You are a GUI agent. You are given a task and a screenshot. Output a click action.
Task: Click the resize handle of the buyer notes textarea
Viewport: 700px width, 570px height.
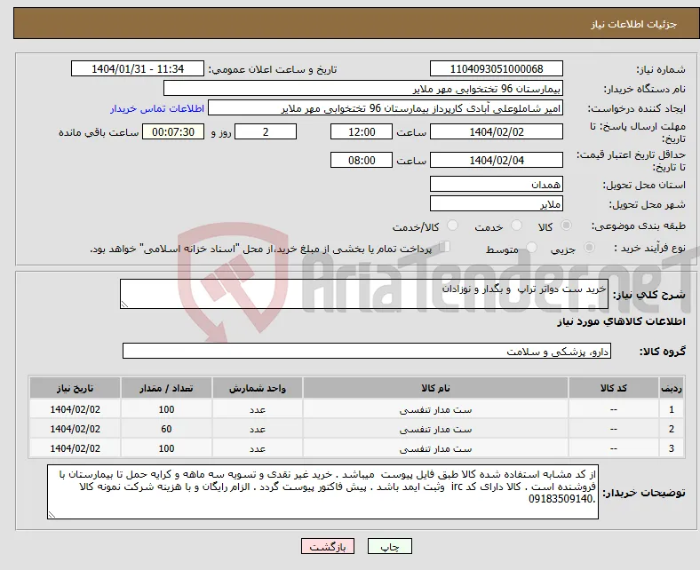(52, 515)
